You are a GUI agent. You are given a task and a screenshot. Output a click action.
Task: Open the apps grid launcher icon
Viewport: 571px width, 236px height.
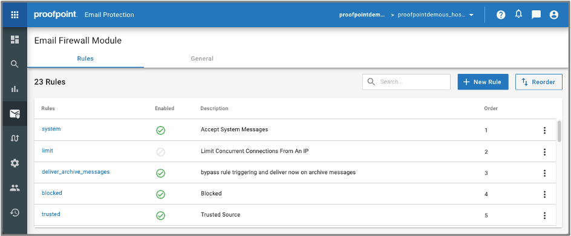tap(15, 15)
